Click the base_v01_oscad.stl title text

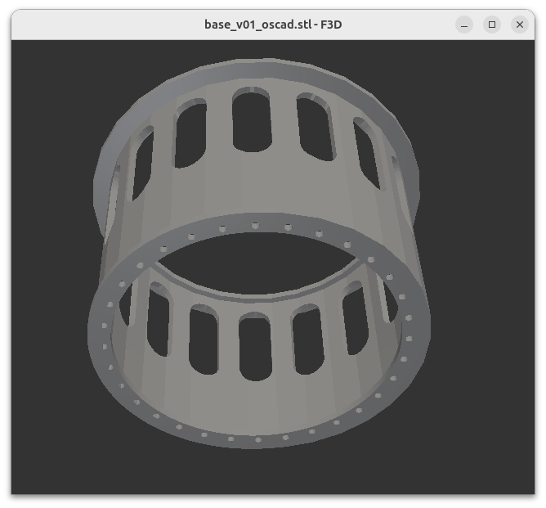272,25
